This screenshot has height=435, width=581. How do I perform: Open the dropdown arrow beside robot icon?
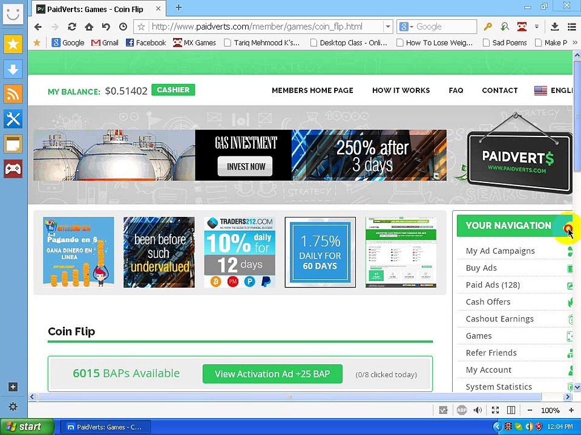point(537,27)
